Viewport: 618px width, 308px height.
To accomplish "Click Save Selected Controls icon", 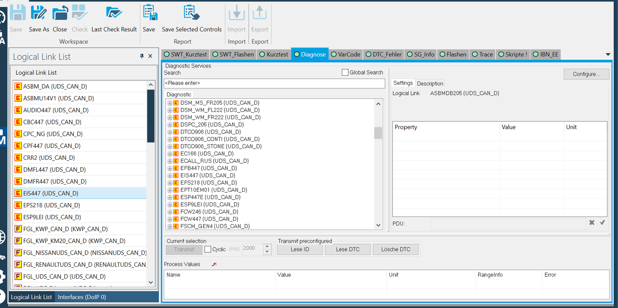I will (x=192, y=14).
